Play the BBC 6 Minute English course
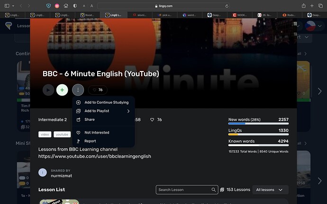Image resolution: width=327 pixels, height=204 pixels. pyautogui.click(x=48, y=90)
